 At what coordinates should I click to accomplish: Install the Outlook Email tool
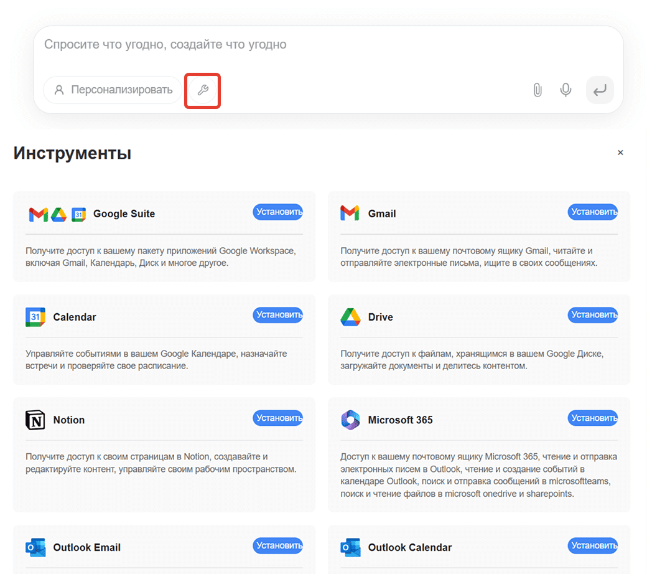click(277, 546)
